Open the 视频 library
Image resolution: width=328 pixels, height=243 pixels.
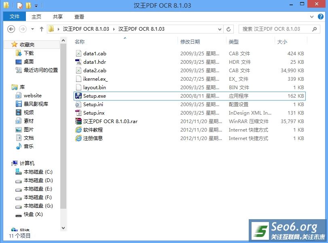pyautogui.click(x=29, y=113)
